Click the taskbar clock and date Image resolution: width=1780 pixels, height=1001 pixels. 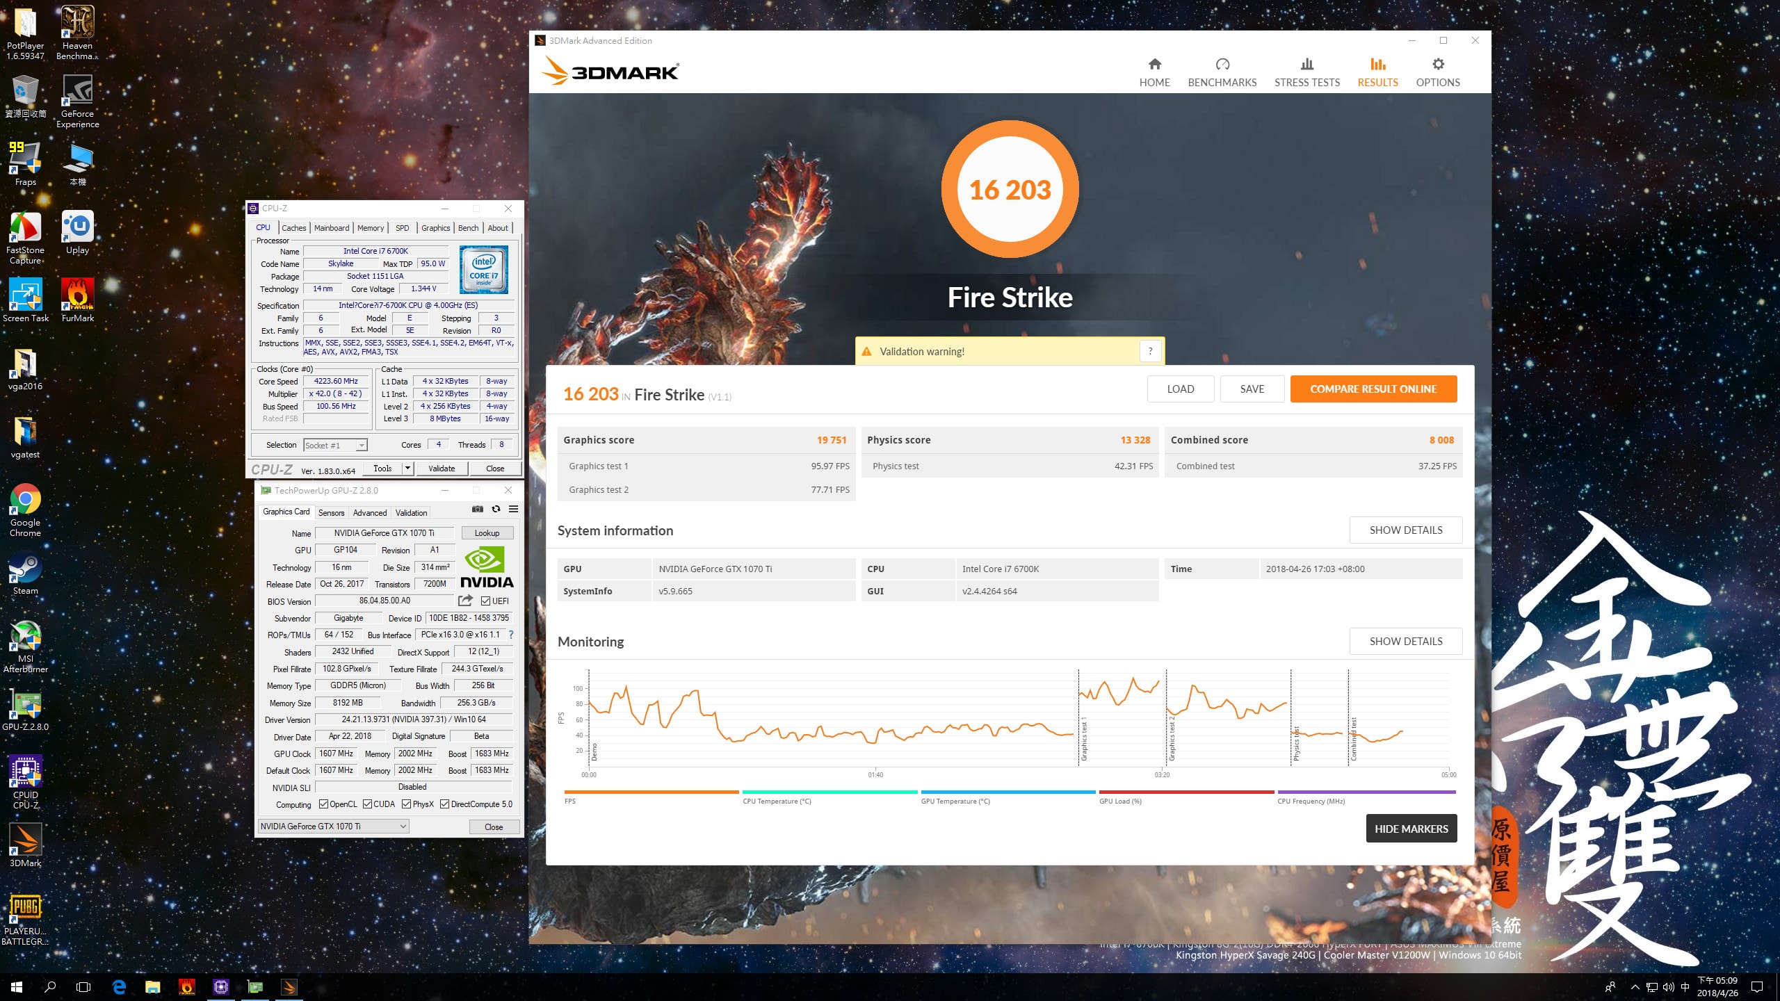click(x=1717, y=987)
